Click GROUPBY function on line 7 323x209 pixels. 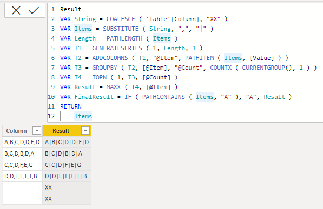(x=104, y=68)
